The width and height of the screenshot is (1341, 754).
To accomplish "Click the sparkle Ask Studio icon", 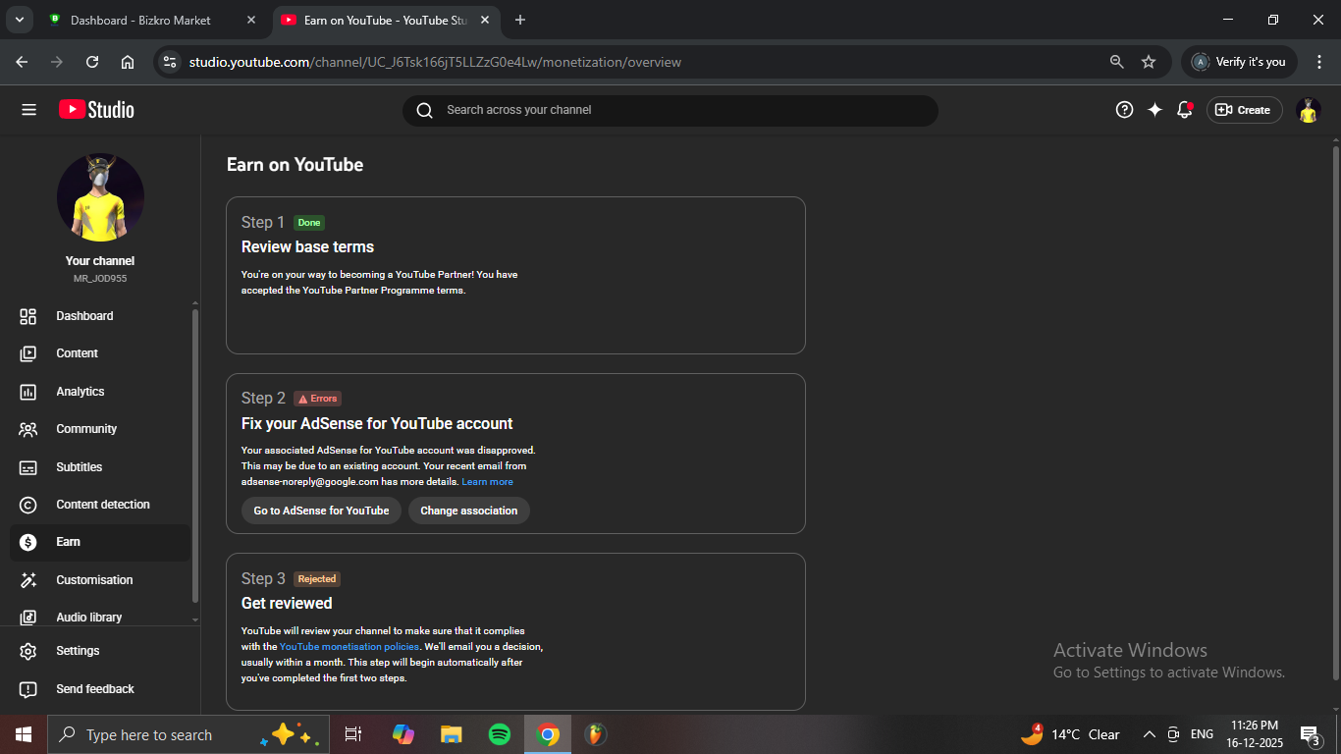I will 1154,110.
